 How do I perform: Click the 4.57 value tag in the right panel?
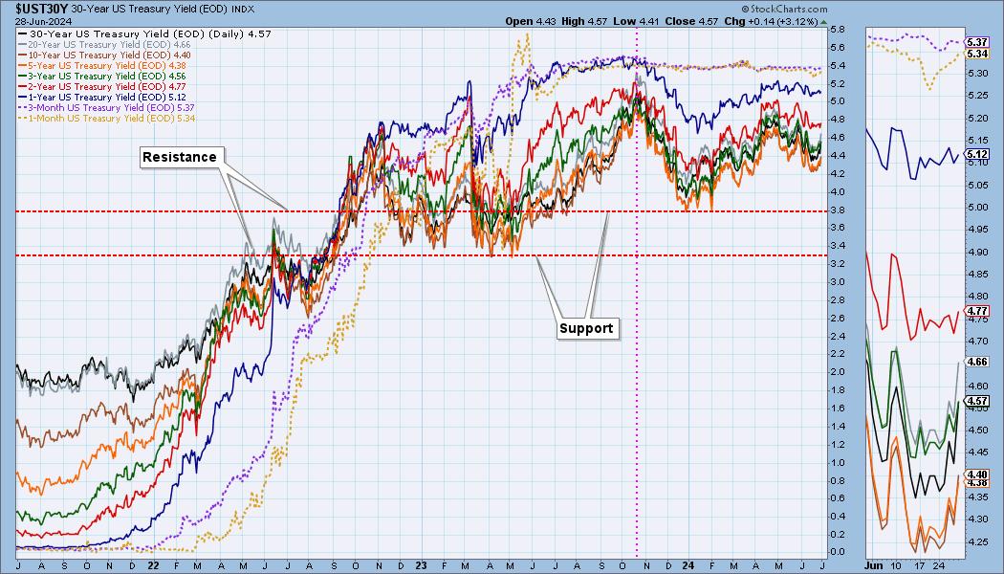(978, 401)
